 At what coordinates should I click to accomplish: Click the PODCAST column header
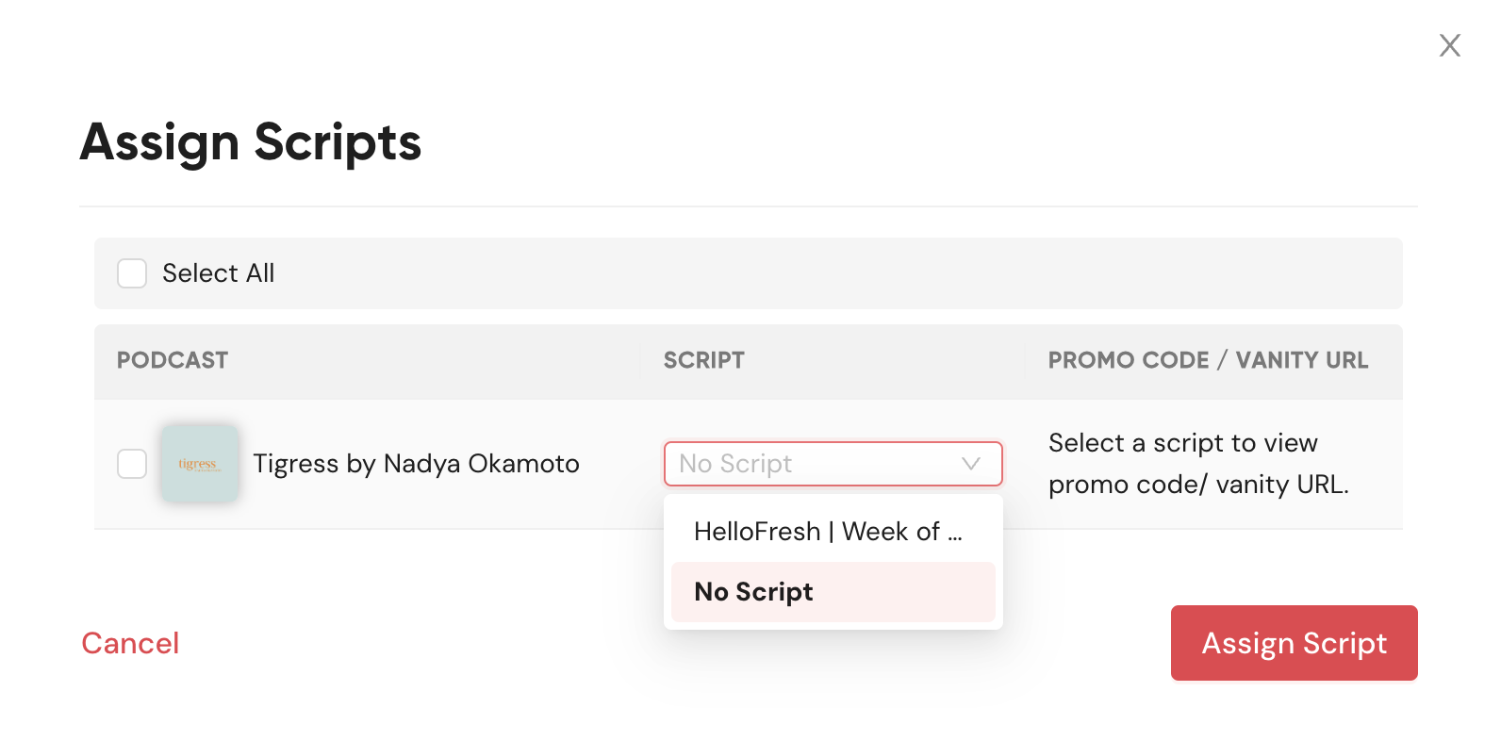(x=173, y=360)
